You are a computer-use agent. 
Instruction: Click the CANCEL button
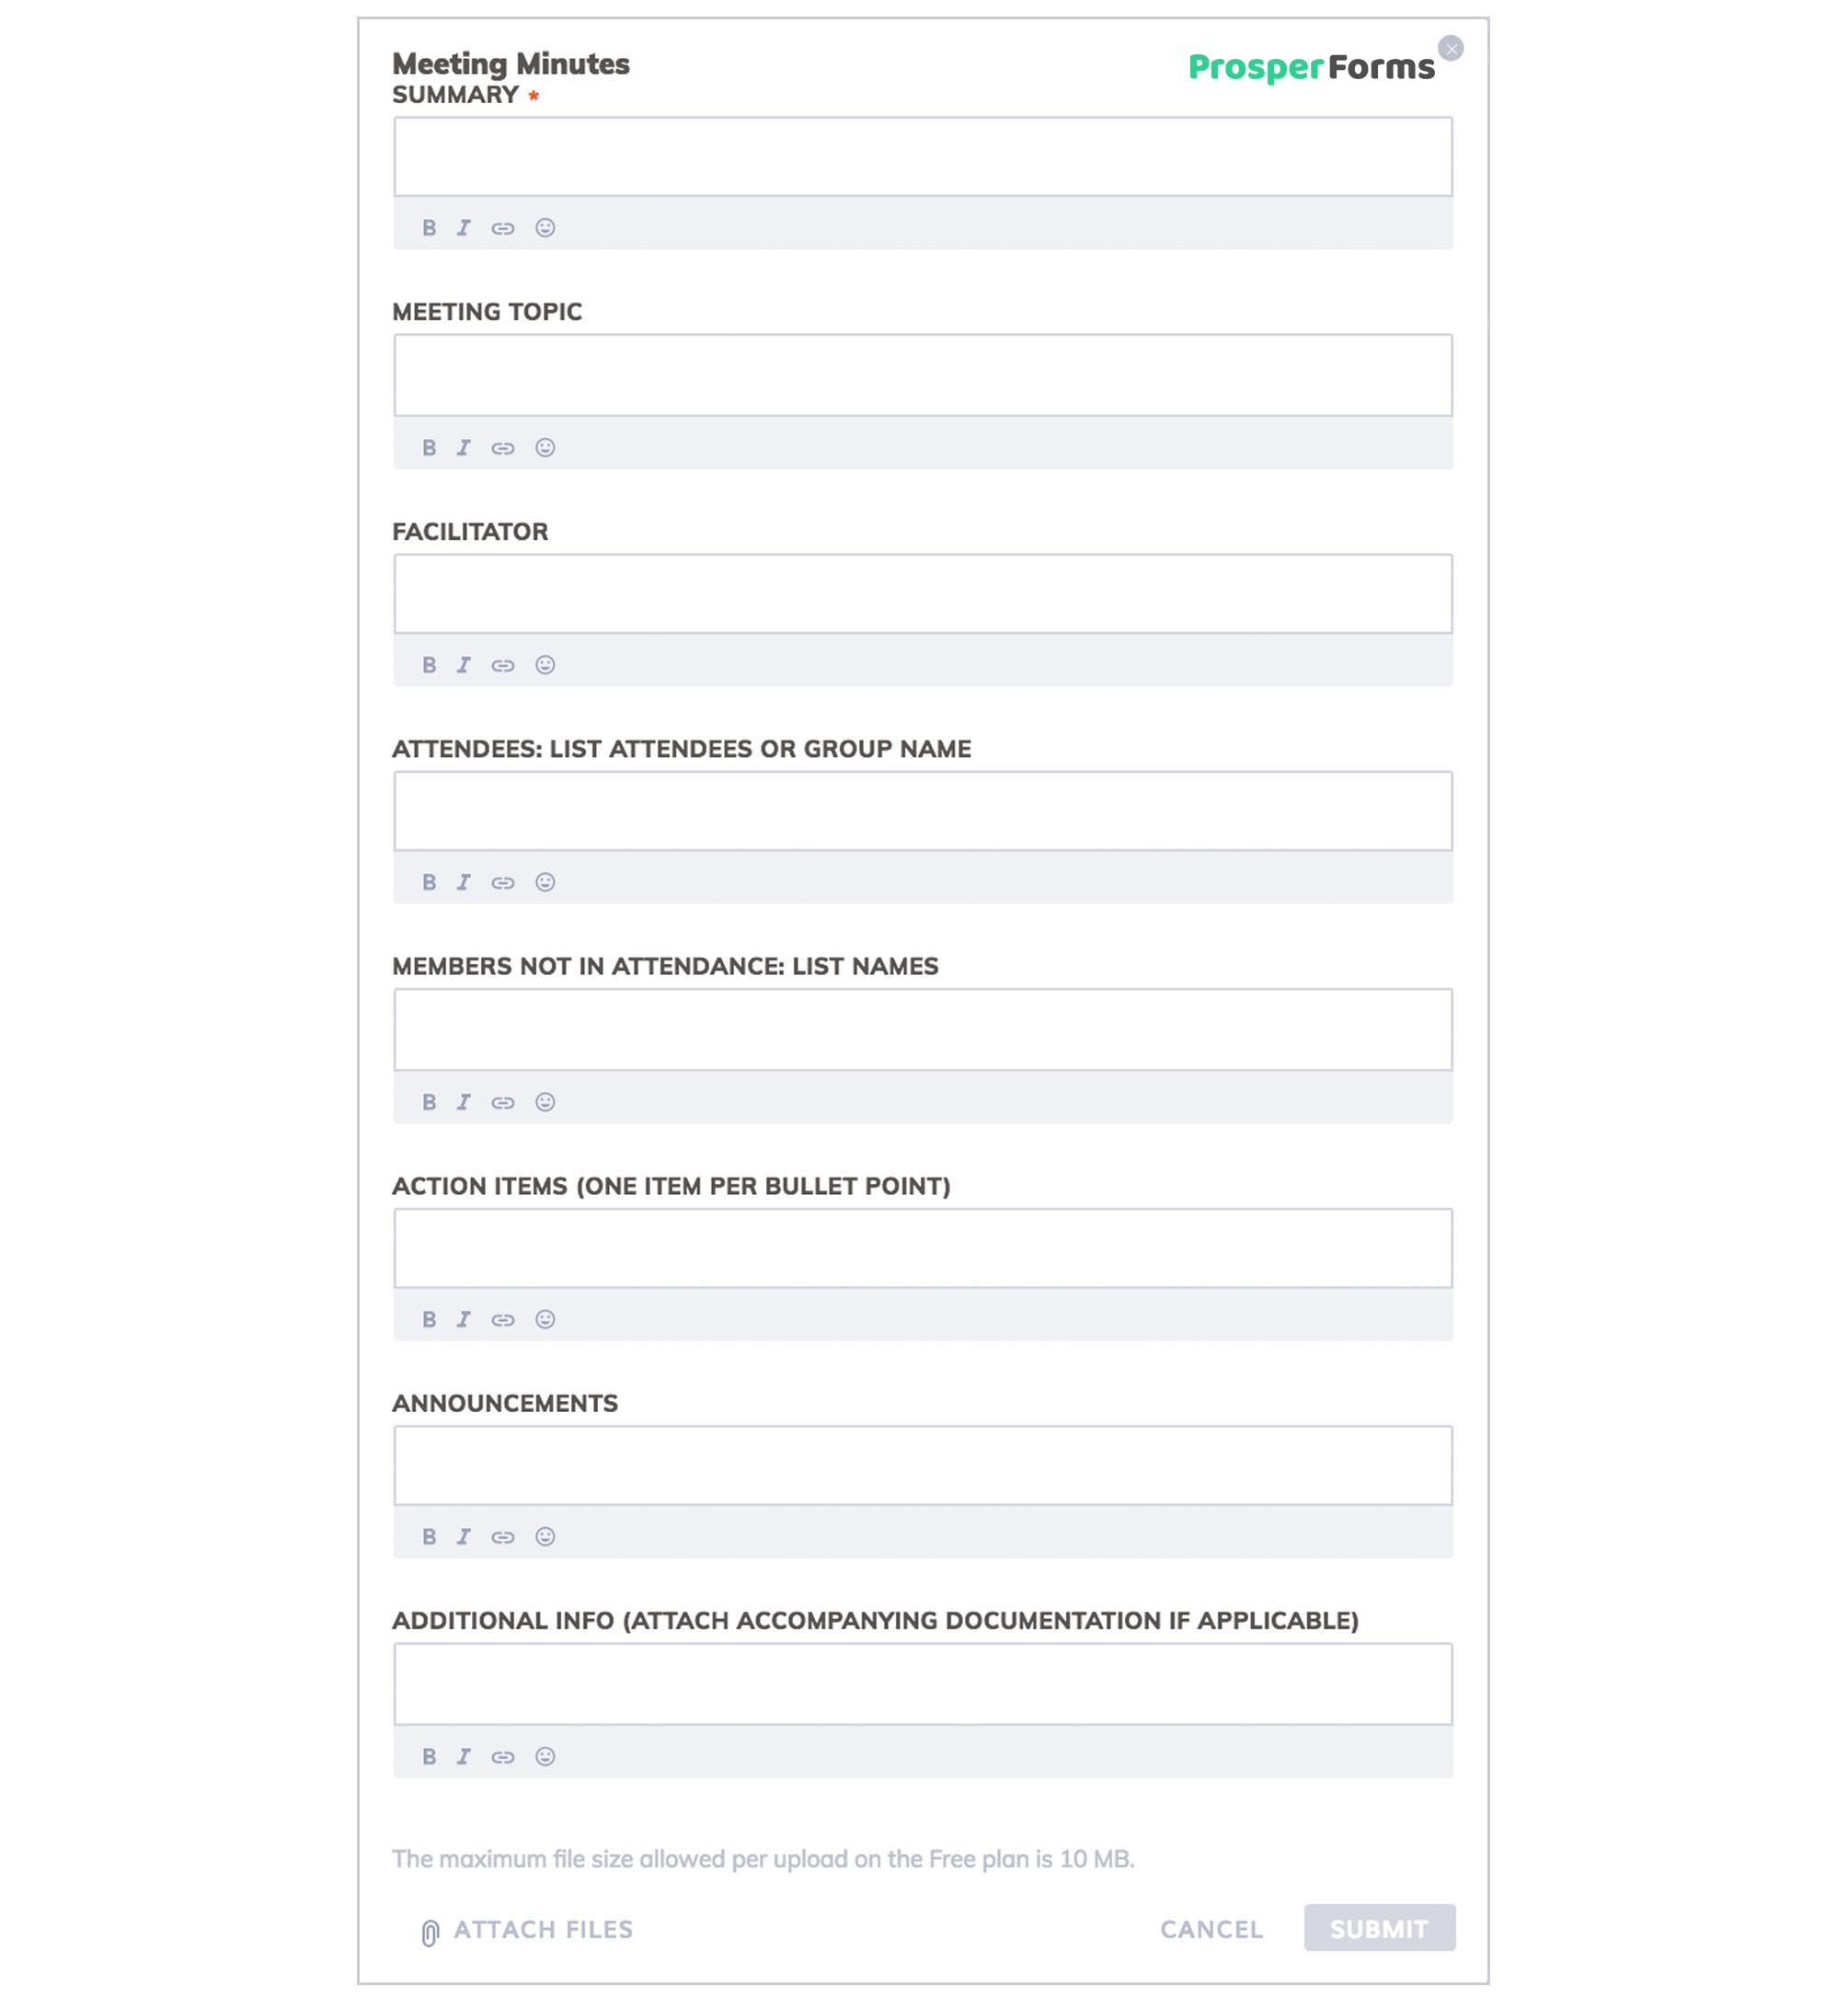click(x=1211, y=1928)
